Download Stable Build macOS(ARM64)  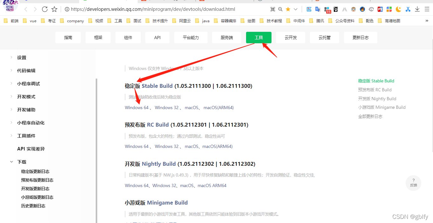pyautogui.click(x=219, y=108)
